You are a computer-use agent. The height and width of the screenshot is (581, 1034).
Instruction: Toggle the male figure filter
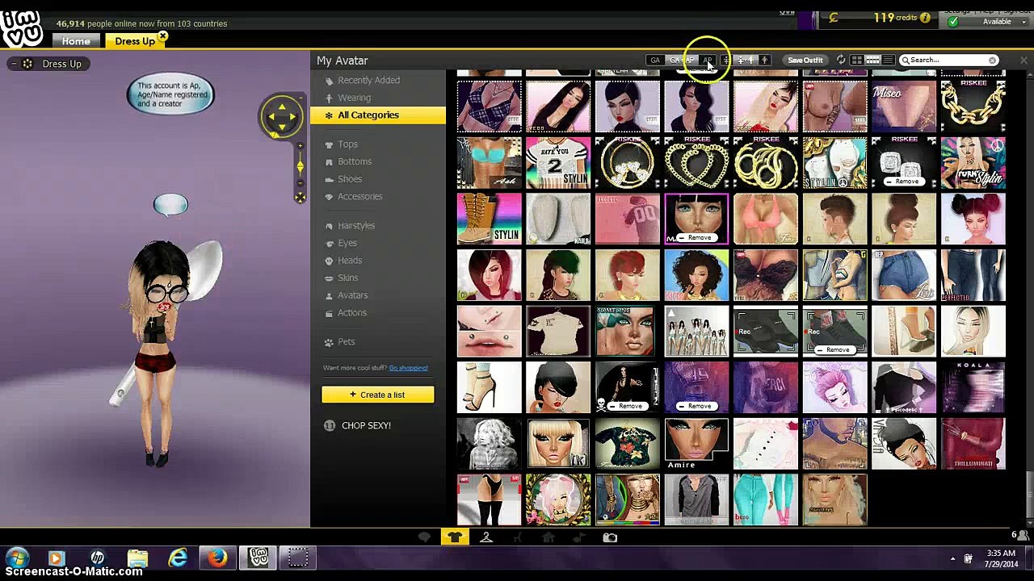tap(764, 60)
